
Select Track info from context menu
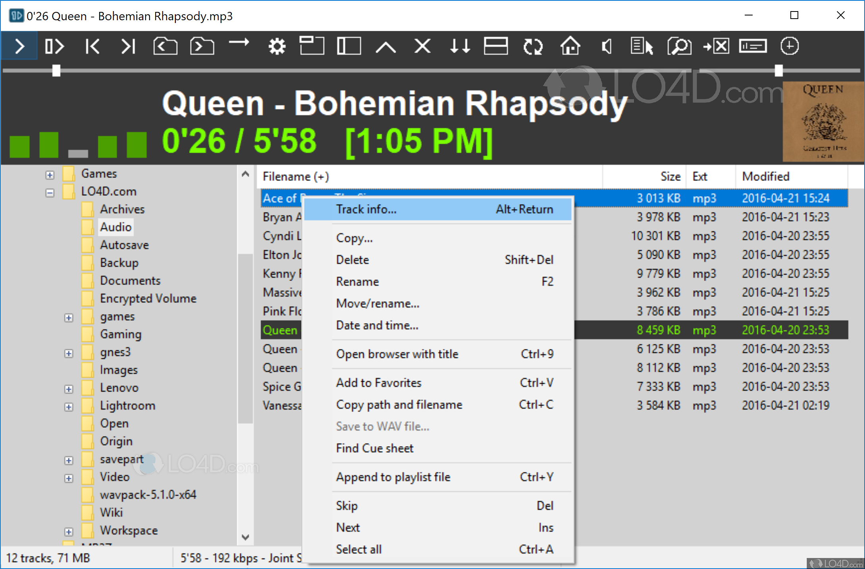click(366, 209)
